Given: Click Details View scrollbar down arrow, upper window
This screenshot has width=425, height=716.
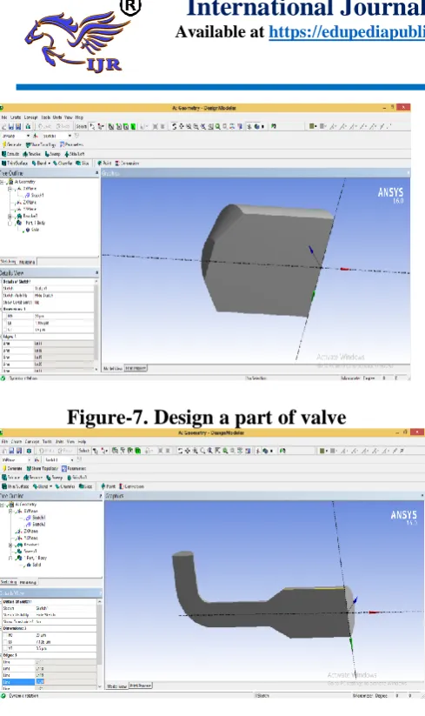Looking at the screenshot, I should (96, 368).
